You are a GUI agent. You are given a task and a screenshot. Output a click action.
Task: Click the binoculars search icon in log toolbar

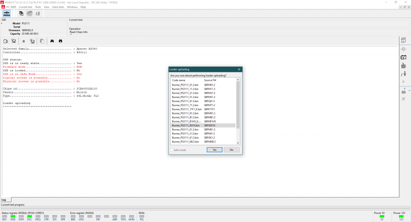pos(52,41)
